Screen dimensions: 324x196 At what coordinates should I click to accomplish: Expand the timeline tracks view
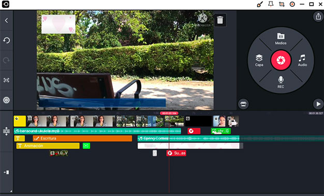(6, 131)
